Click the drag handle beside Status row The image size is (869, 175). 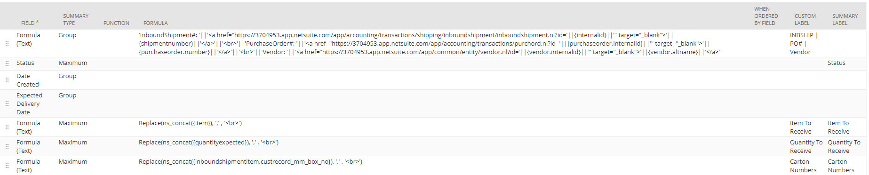7,63
